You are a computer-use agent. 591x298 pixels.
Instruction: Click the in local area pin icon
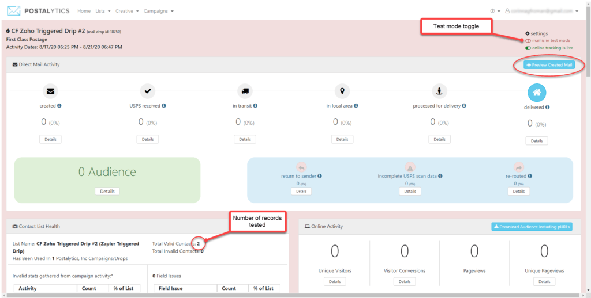tap(342, 91)
